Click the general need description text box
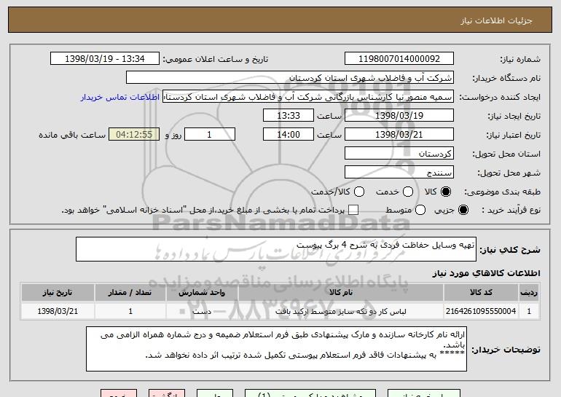561x397 pixels. [x=276, y=249]
